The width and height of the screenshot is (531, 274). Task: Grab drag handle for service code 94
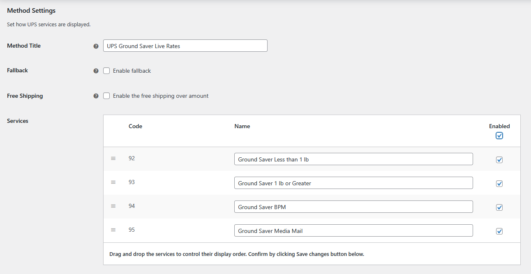coord(113,206)
